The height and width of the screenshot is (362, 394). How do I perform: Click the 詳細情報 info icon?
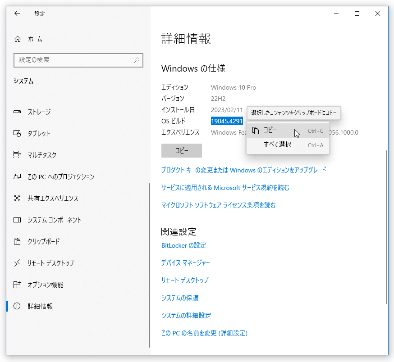pyautogui.click(x=17, y=306)
